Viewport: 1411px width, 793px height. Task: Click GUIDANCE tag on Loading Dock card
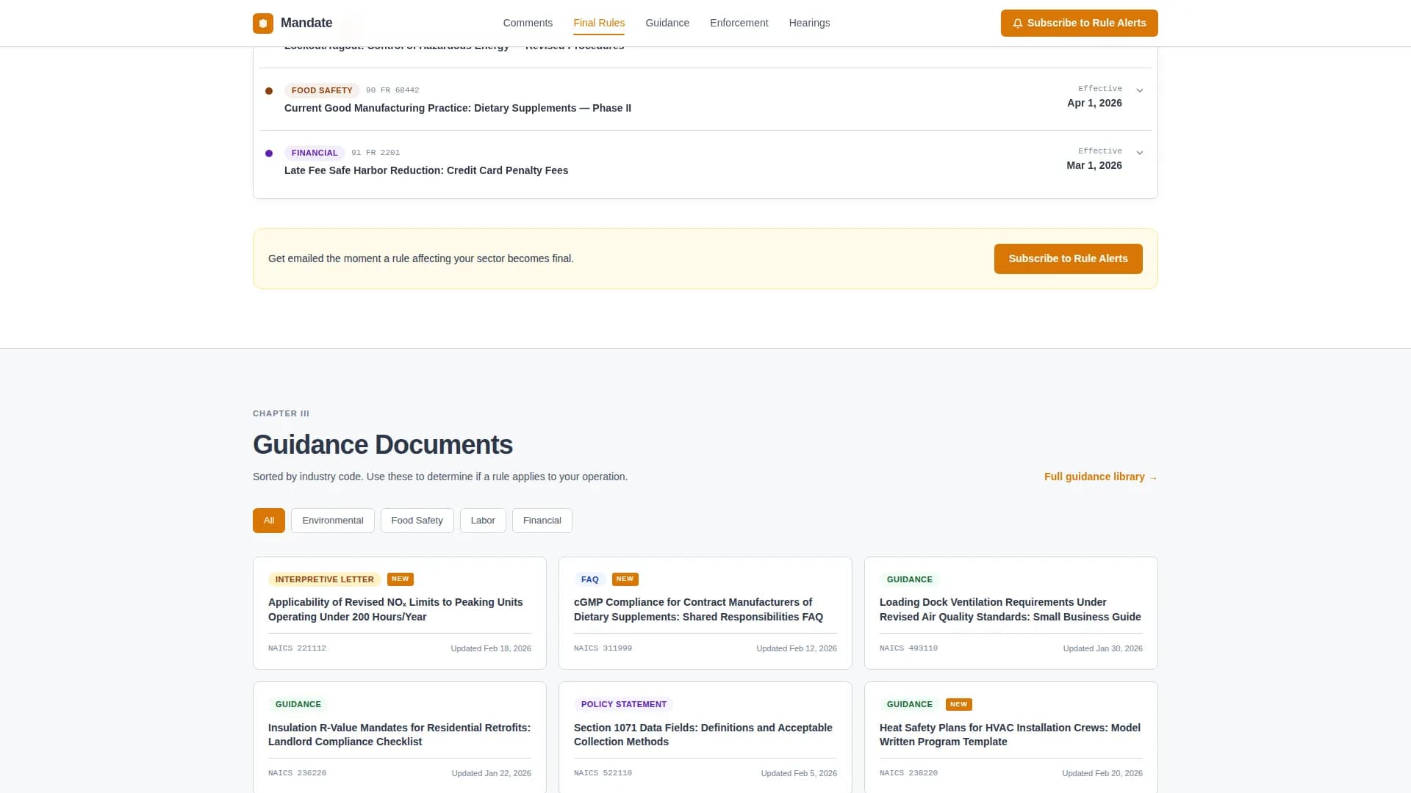click(x=909, y=579)
